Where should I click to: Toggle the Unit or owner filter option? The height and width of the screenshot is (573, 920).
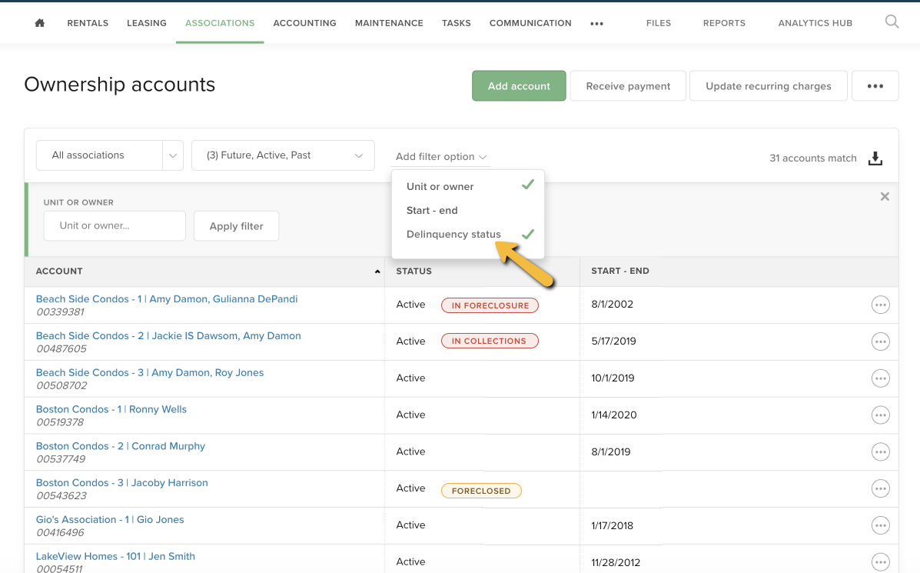click(440, 187)
